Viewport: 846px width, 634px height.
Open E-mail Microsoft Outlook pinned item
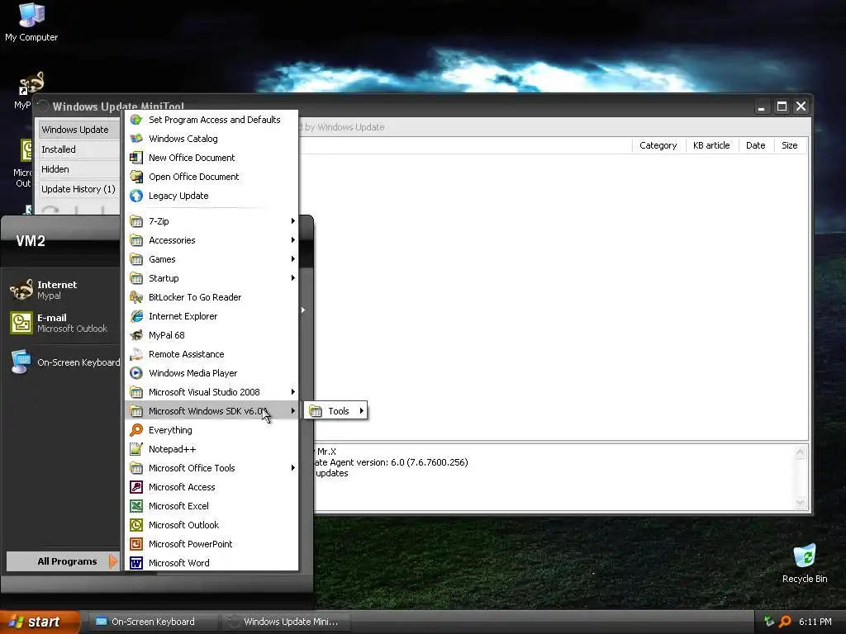pos(64,323)
